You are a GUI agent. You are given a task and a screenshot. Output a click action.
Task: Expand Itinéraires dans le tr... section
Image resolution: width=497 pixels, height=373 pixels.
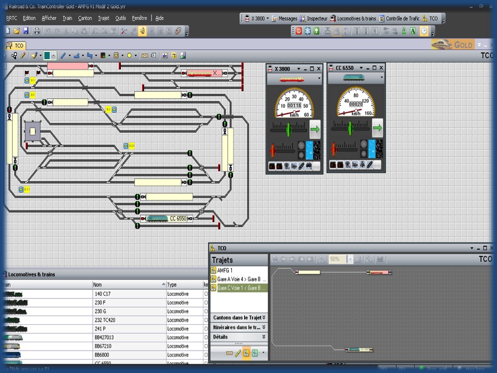(x=239, y=327)
